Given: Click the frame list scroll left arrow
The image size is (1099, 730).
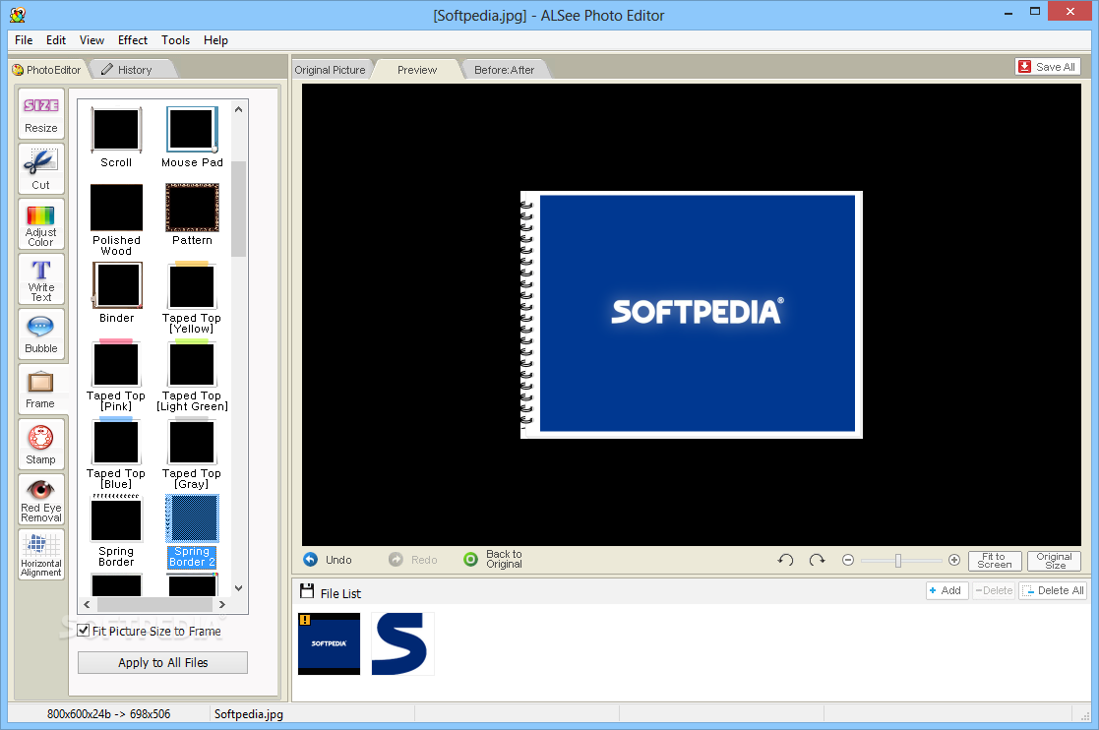Looking at the screenshot, I should tap(87, 604).
